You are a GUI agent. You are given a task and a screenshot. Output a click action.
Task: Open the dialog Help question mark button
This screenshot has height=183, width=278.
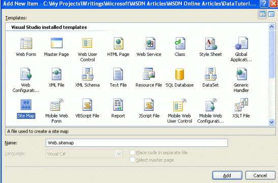click(x=264, y=4)
